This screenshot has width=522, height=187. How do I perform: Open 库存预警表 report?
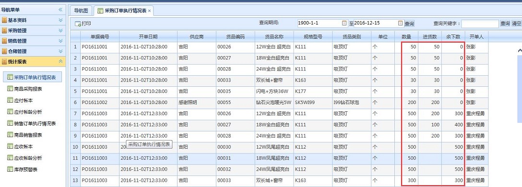(x=22, y=170)
